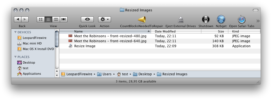Click the 92 KB size cell
This screenshot has height=100, width=272.
(x=219, y=36)
